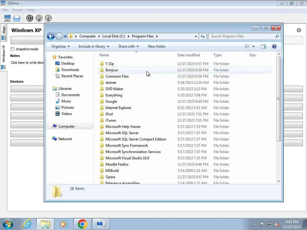Go back in Explorer navigation
This screenshot has height=230, width=307.
pyautogui.click(x=51, y=36)
